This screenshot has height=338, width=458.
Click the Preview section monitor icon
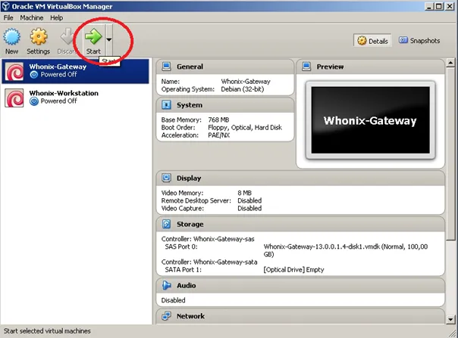(306, 67)
